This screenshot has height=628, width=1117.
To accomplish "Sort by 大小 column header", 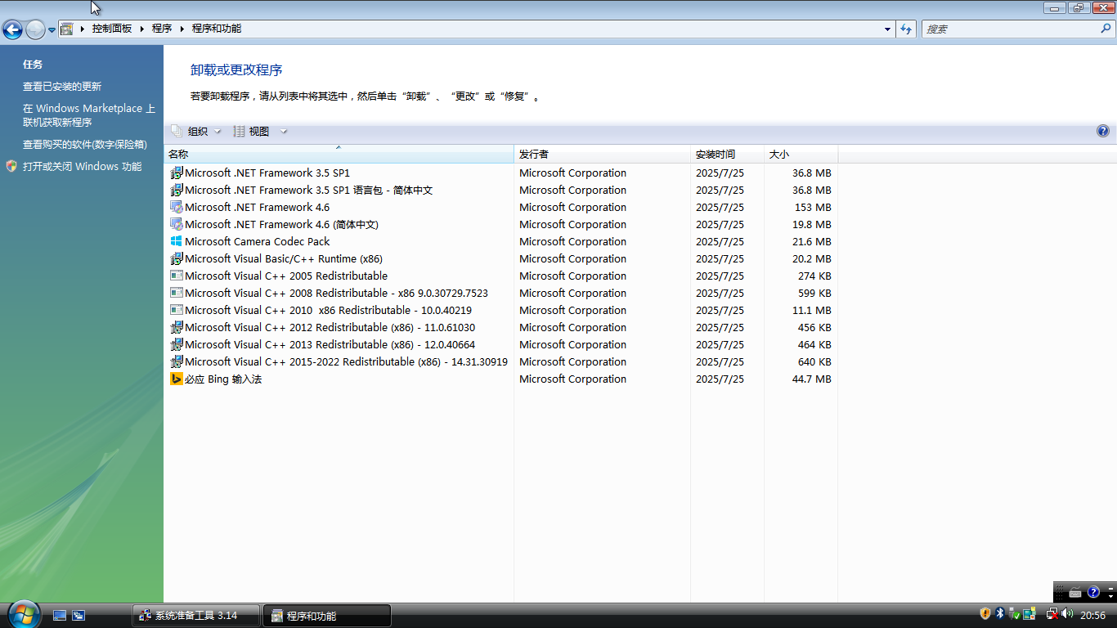I will point(801,154).
